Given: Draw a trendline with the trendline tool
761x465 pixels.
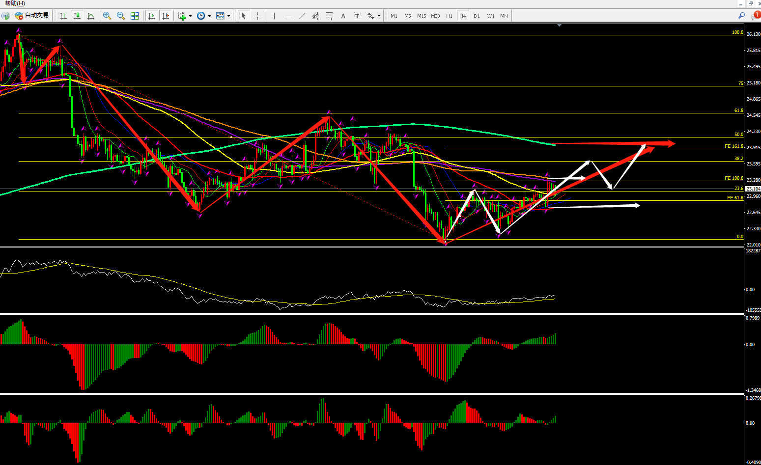Looking at the screenshot, I should [x=302, y=16].
